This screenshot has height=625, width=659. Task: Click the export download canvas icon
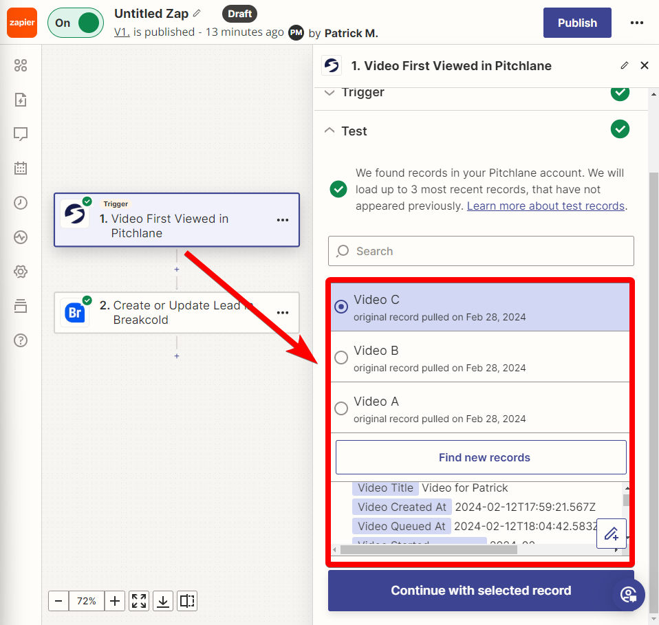pyautogui.click(x=163, y=601)
